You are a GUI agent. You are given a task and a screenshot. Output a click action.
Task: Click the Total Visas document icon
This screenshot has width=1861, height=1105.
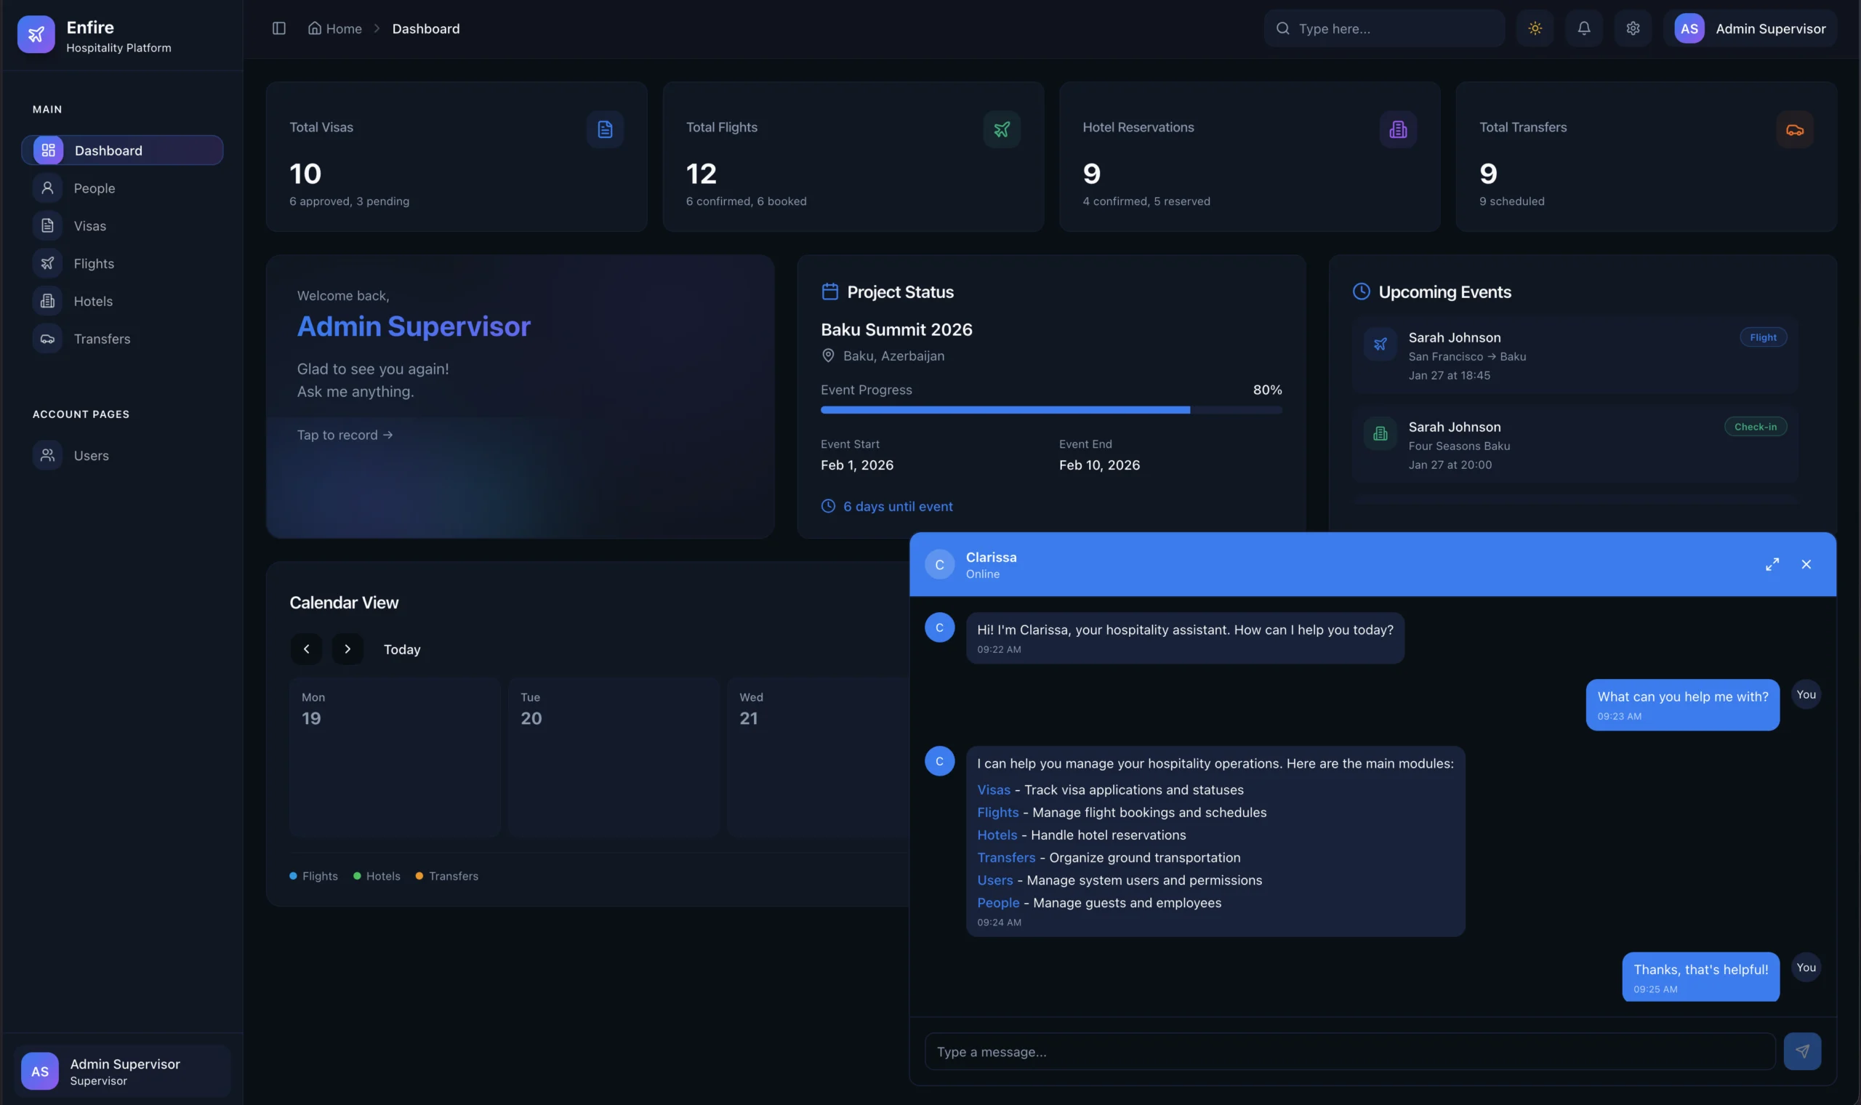(x=604, y=129)
